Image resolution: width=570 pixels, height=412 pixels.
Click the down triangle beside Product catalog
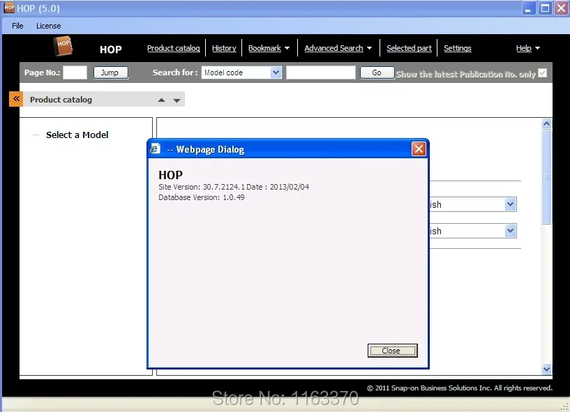click(177, 100)
